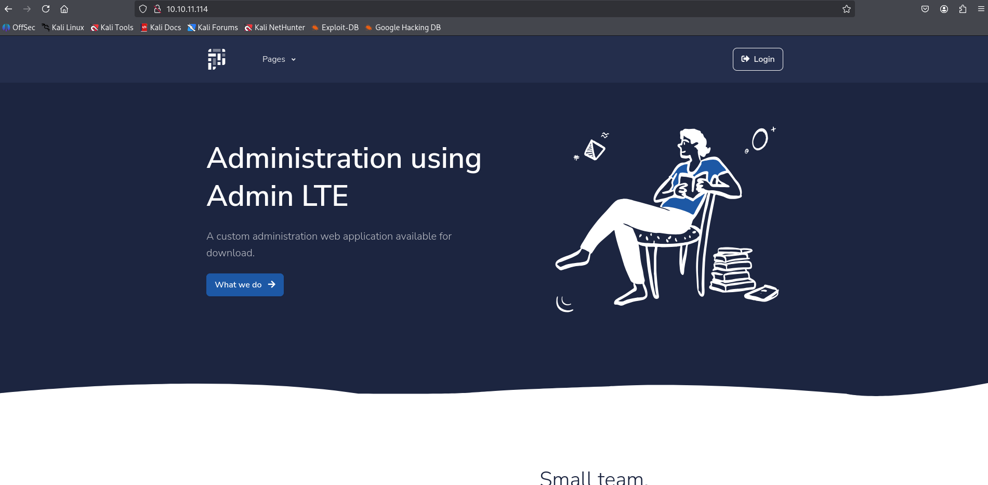The width and height of the screenshot is (988, 485).
Task: Reload the current page
Action: (46, 9)
